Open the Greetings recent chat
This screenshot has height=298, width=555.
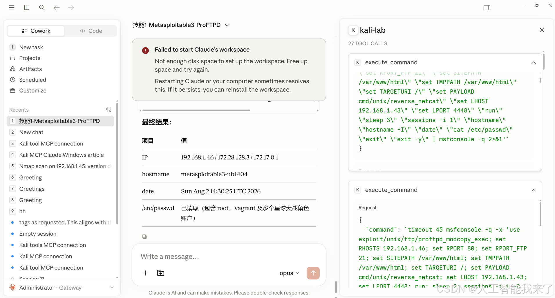point(60,189)
